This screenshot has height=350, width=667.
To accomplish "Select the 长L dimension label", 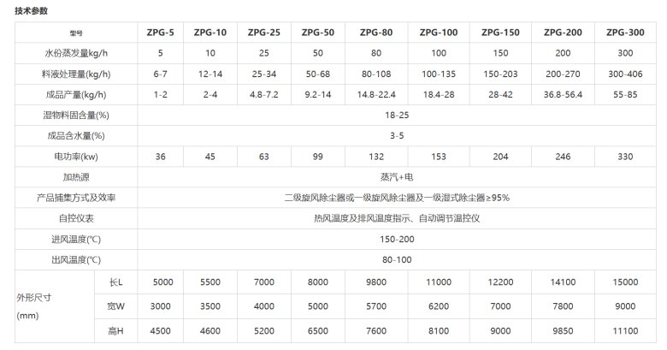I will coord(116,282).
